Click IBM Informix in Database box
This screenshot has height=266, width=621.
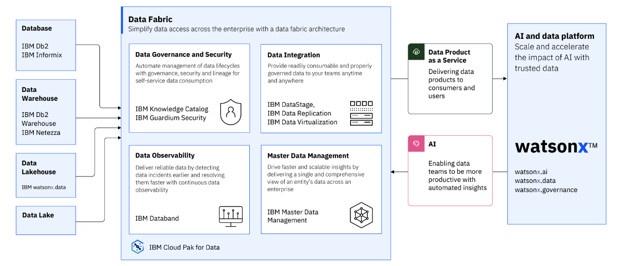point(42,55)
